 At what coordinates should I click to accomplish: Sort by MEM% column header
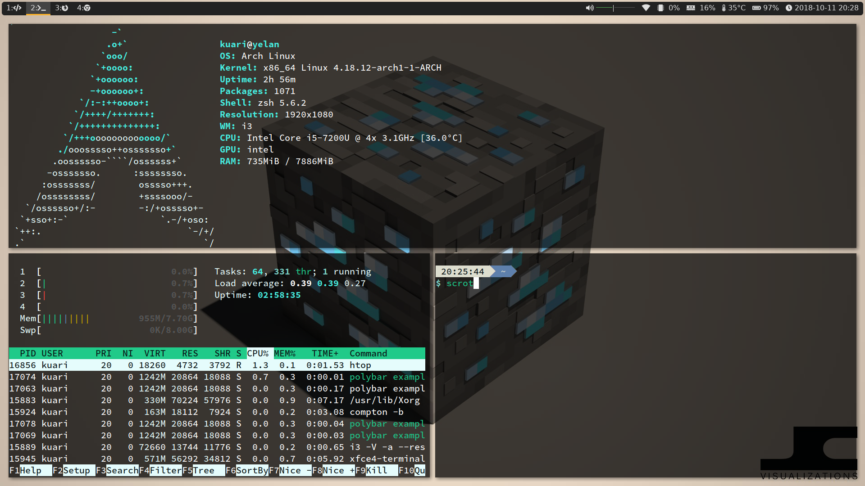[285, 353]
